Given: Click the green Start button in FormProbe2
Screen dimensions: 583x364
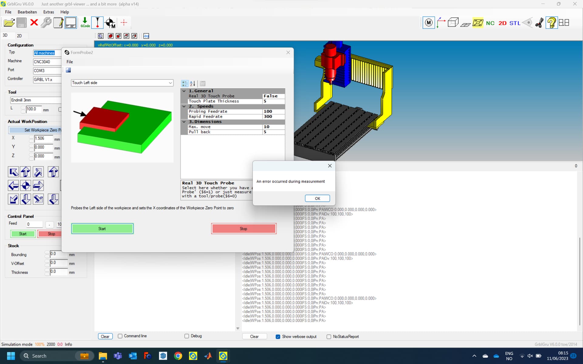Looking at the screenshot, I should coord(102,229).
